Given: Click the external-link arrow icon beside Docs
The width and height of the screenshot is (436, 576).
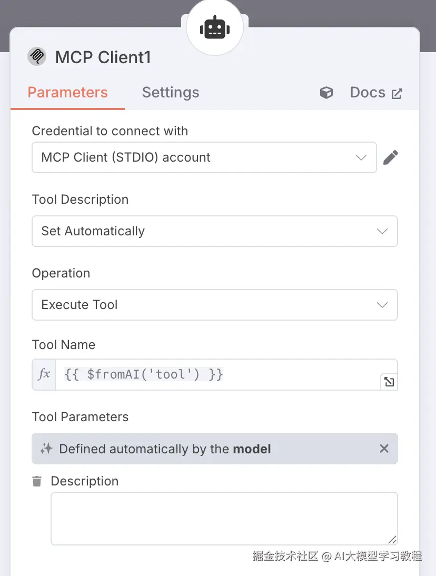Looking at the screenshot, I should tap(397, 94).
